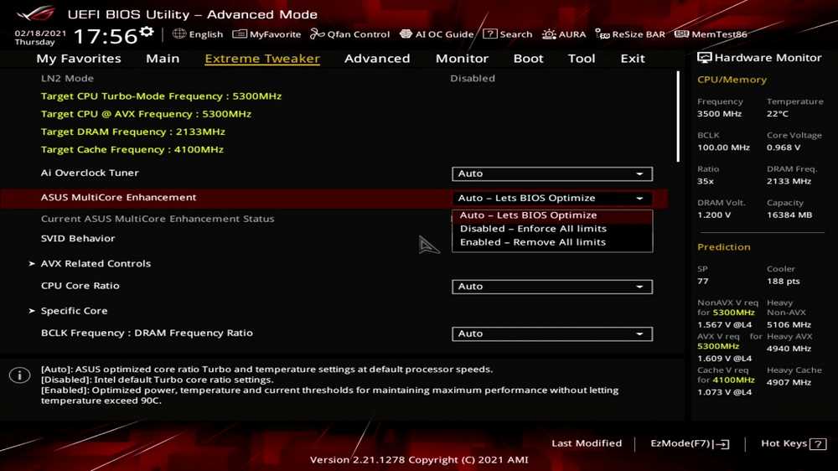Click the settings list scrollbar

point(678,116)
